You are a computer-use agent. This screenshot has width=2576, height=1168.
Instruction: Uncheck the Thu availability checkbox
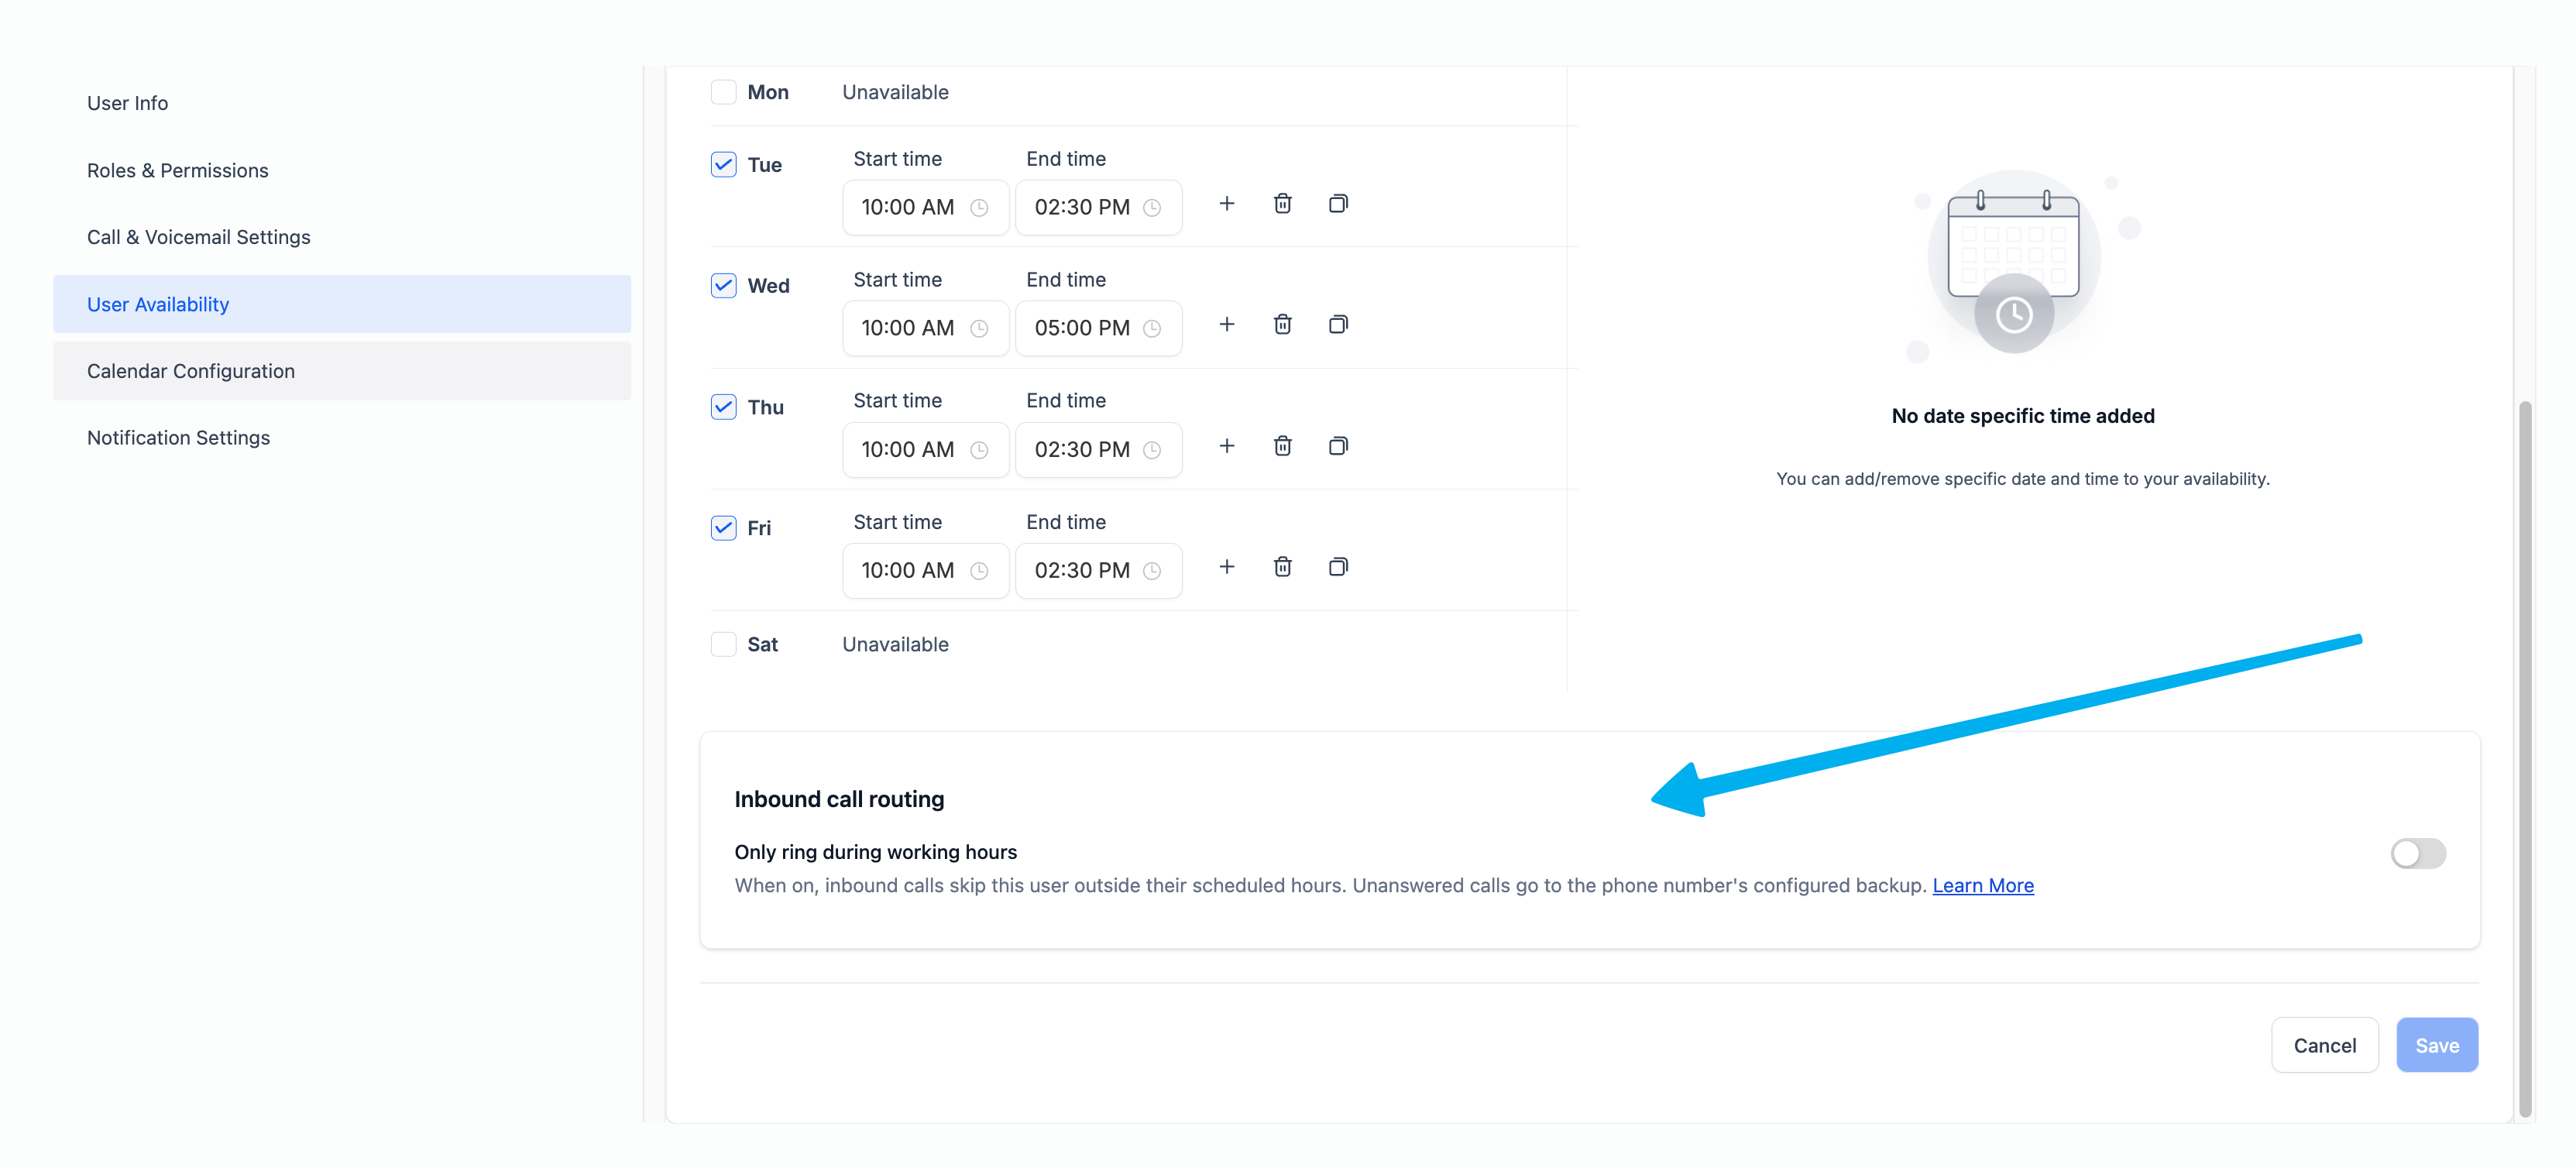click(x=723, y=407)
